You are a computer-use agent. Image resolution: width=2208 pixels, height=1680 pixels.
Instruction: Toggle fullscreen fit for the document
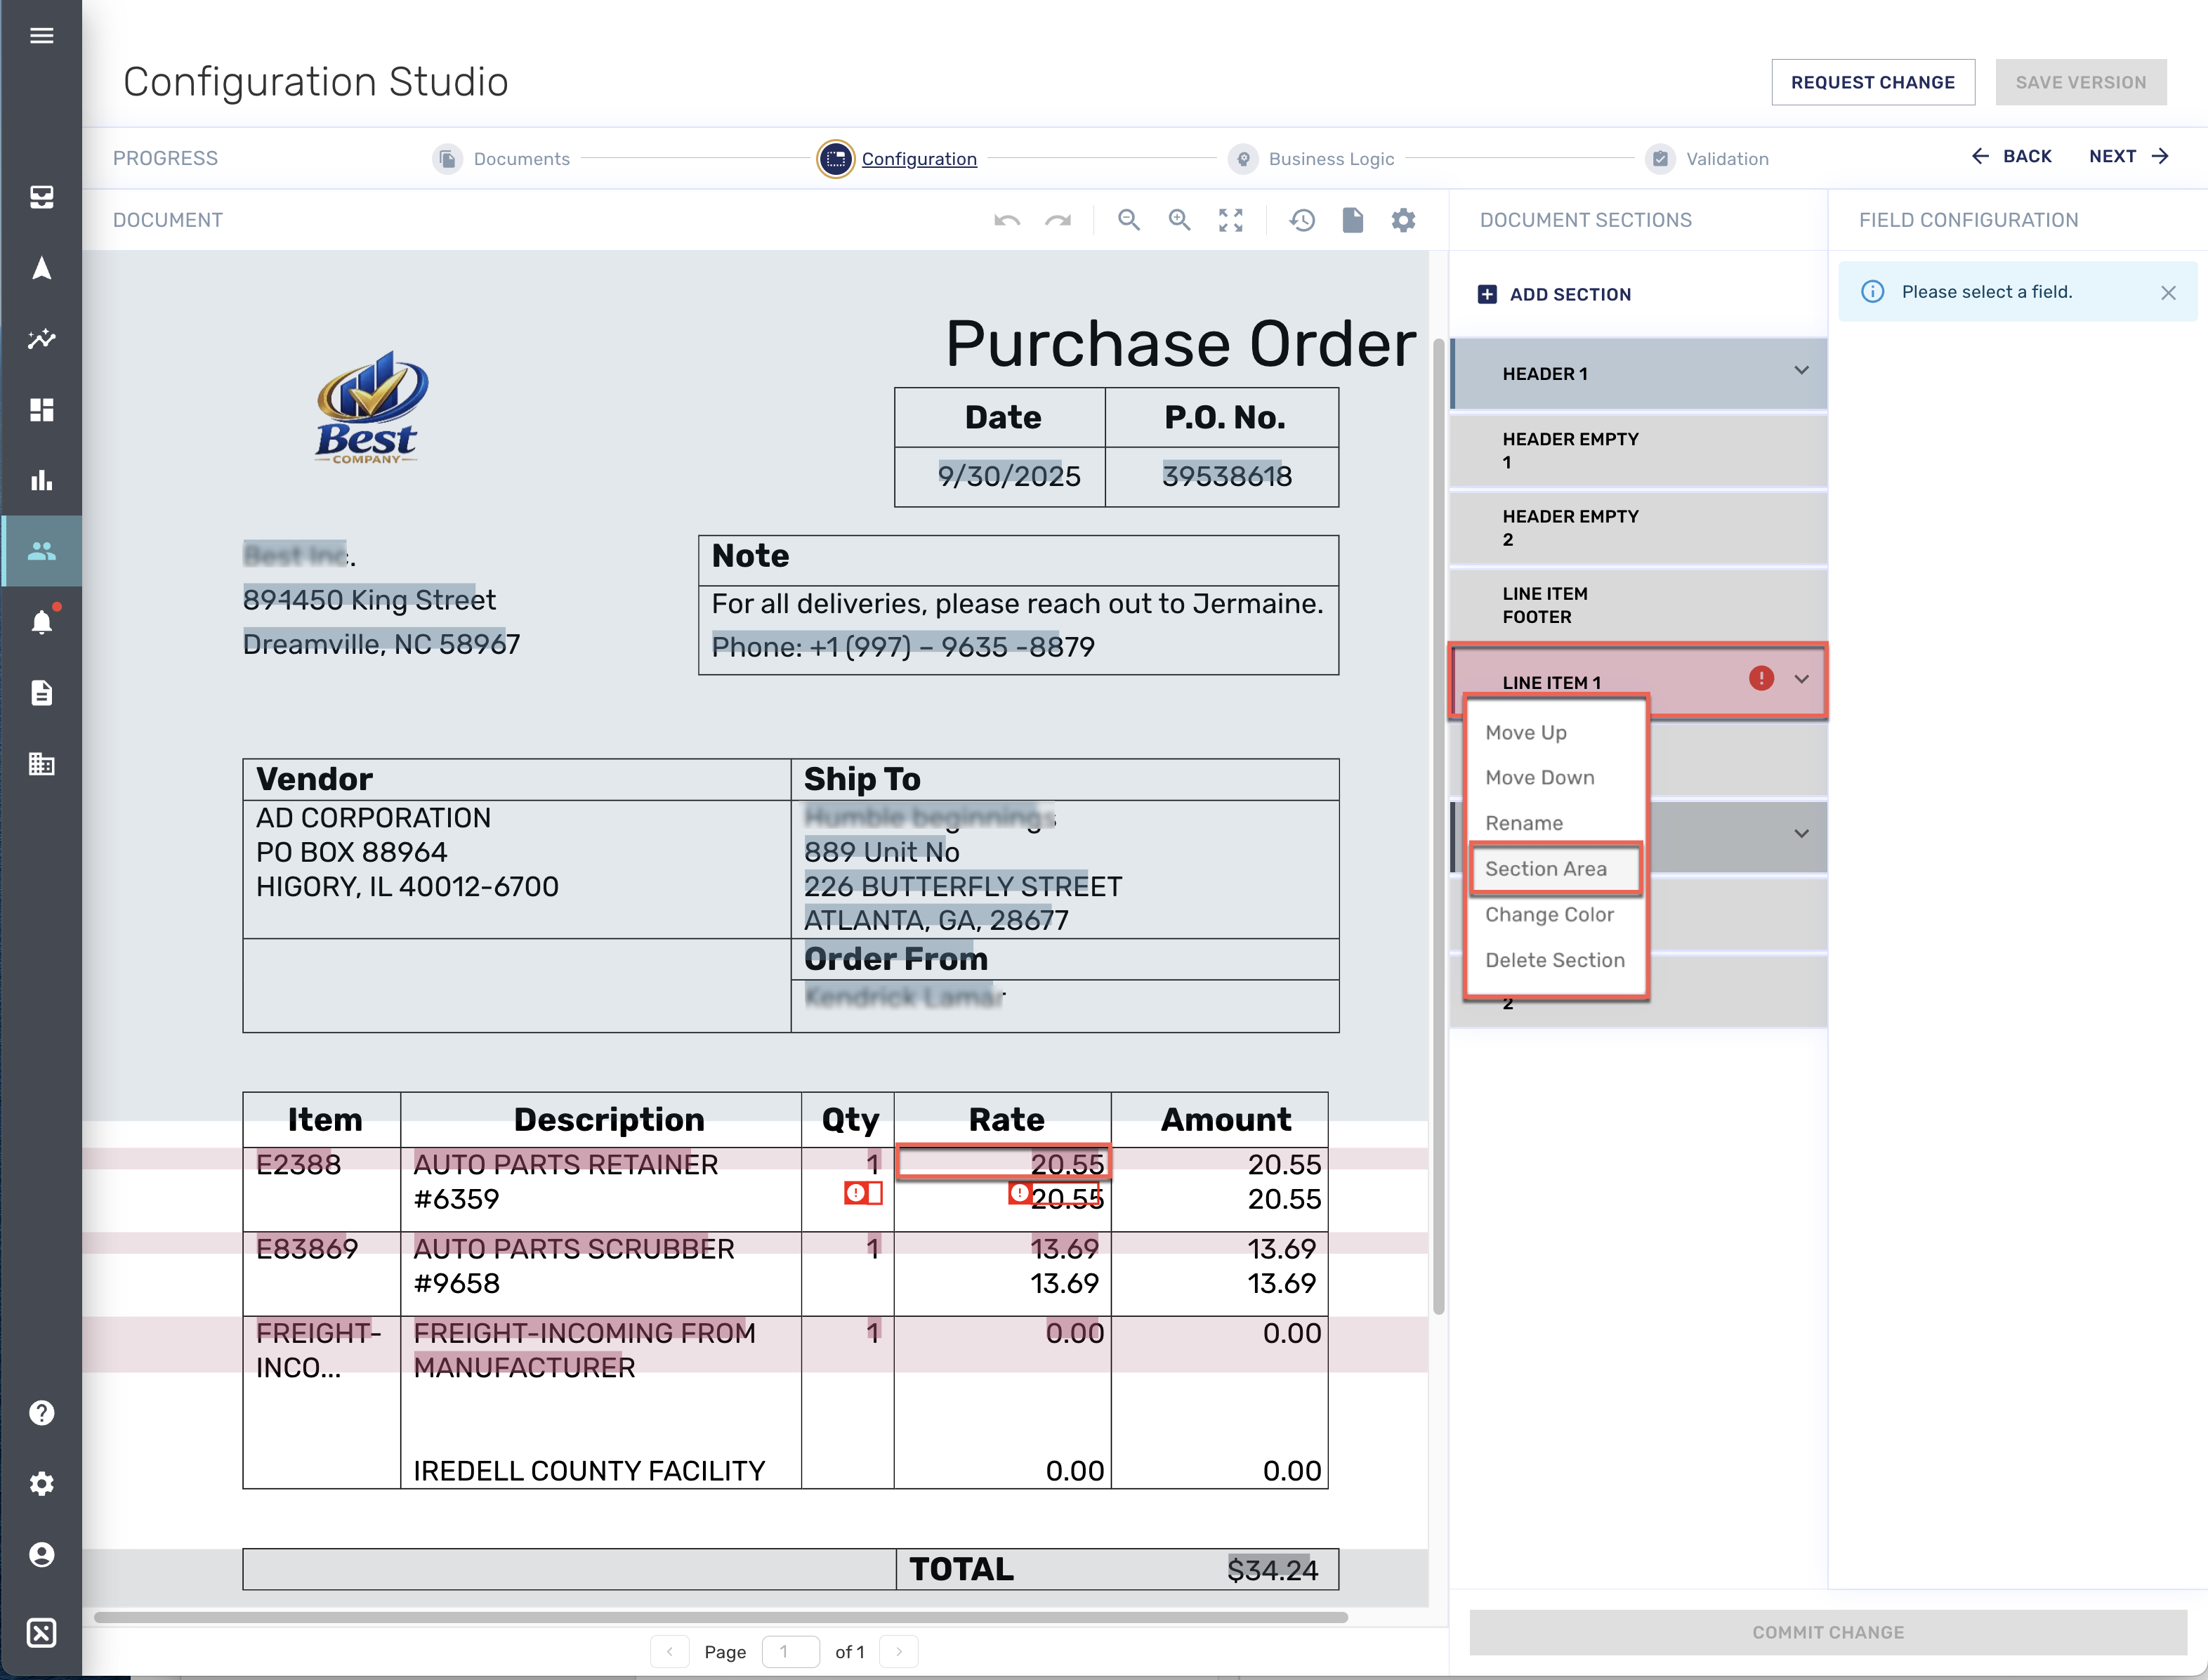[x=1230, y=220]
